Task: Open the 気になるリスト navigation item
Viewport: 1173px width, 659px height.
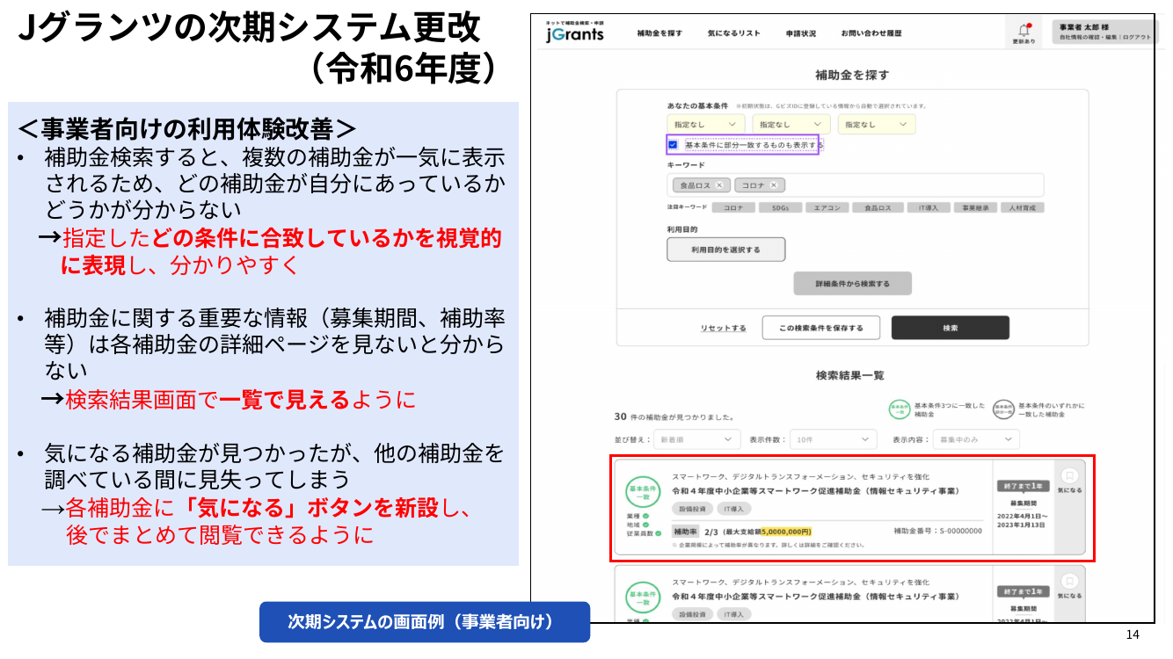Action: point(733,33)
